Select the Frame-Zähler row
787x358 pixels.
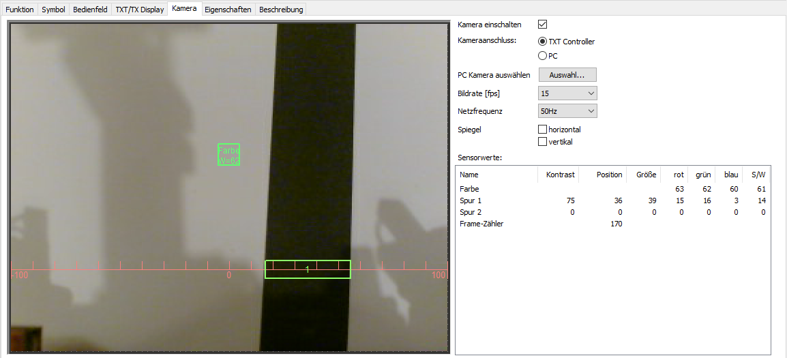(612, 224)
